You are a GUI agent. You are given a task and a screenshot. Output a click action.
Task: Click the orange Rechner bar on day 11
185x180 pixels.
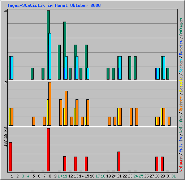coord(66,108)
